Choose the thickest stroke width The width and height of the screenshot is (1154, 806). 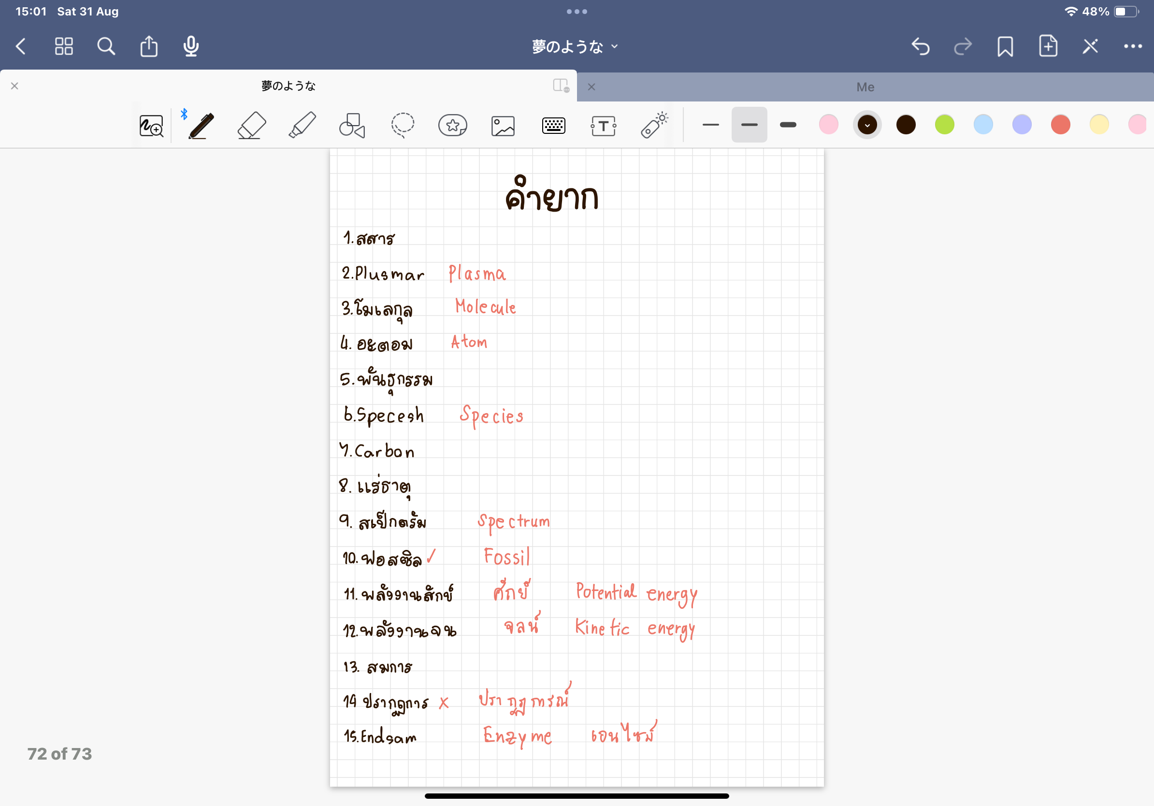(x=788, y=125)
